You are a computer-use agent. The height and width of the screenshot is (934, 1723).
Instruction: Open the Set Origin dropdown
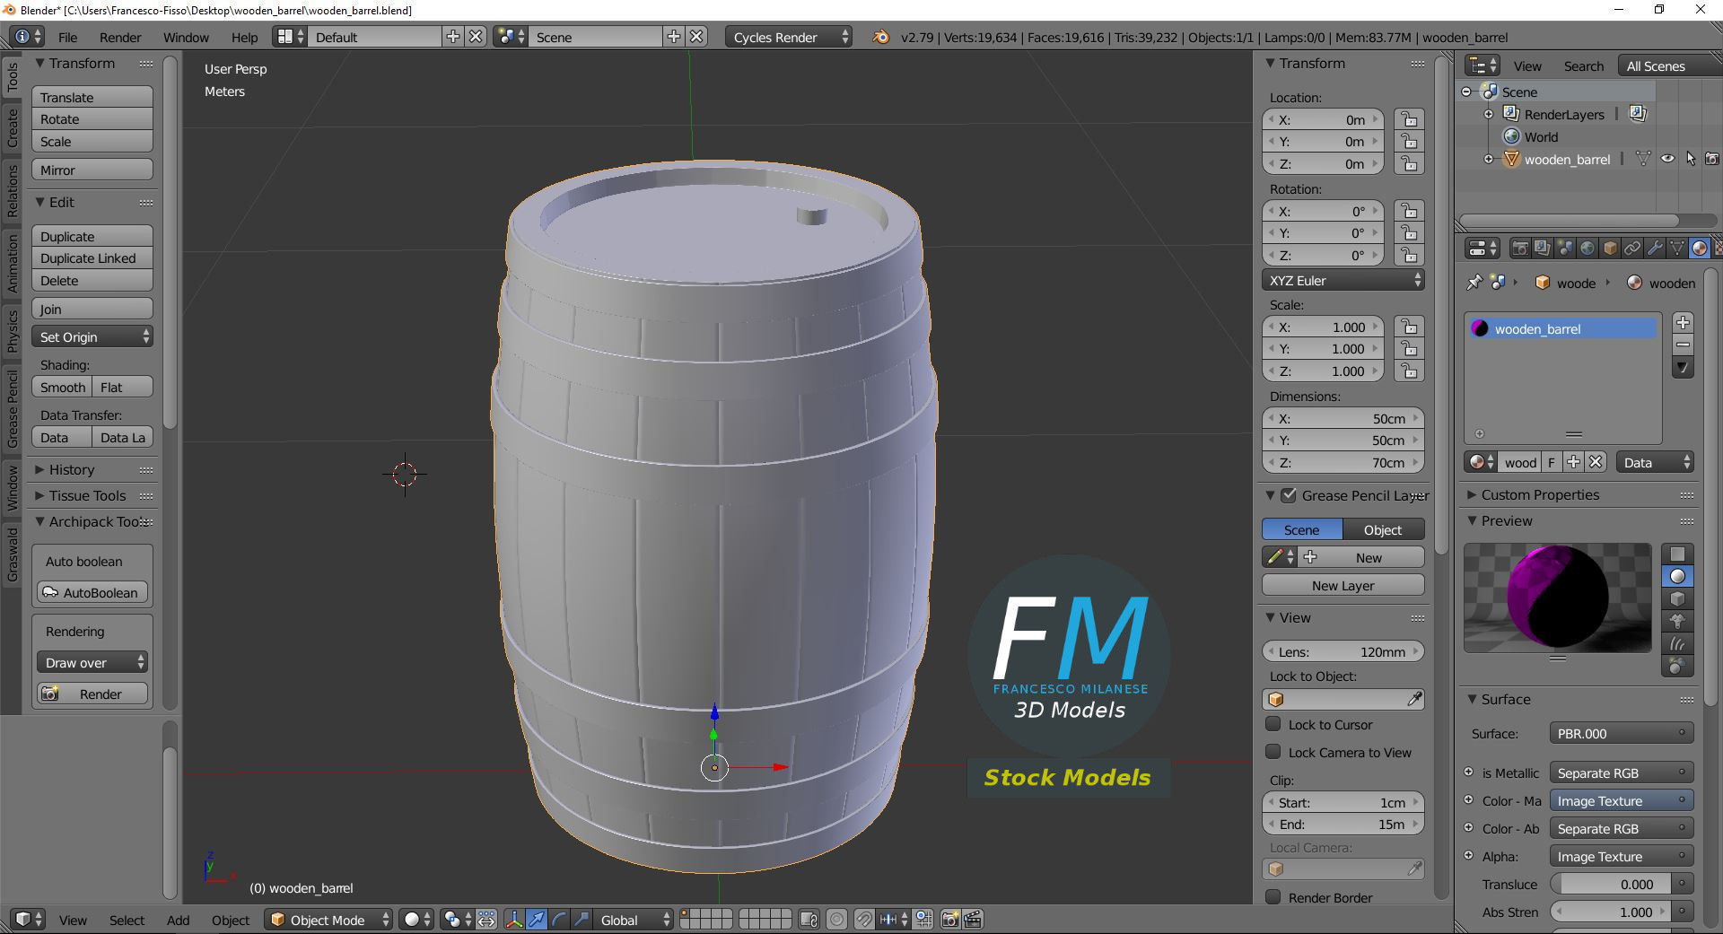pyautogui.click(x=92, y=336)
